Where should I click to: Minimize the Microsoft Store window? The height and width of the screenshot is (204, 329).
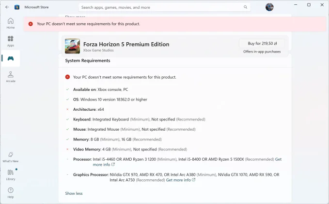(296, 5)
